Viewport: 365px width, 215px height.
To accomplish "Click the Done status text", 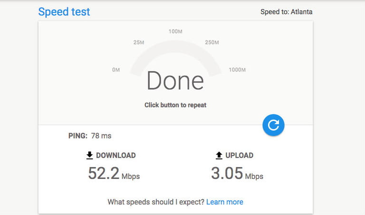I will coord(175,80).
